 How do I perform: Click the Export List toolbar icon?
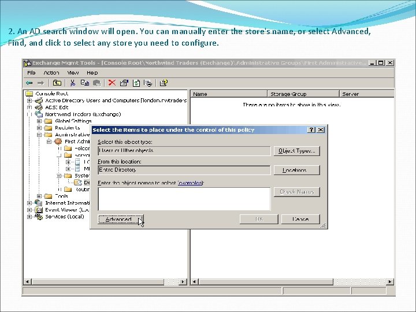click(x=148, y=83)
